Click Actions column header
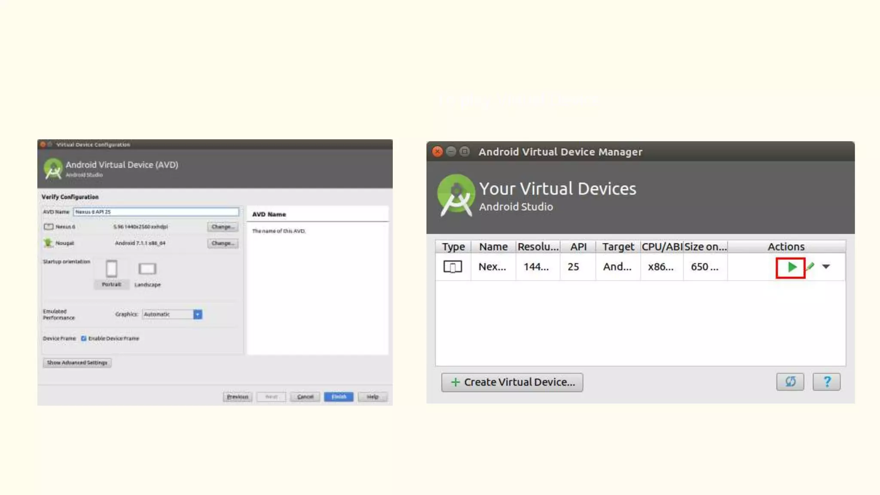Screen dimensions: 880x495 tap(786, 247)
